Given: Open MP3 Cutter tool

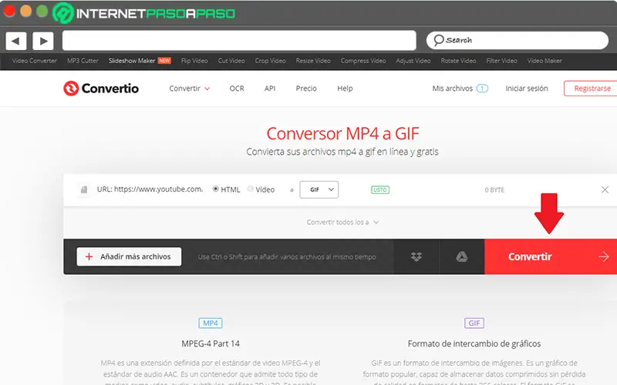Looking at the screenshot, I should click(83, 61).
